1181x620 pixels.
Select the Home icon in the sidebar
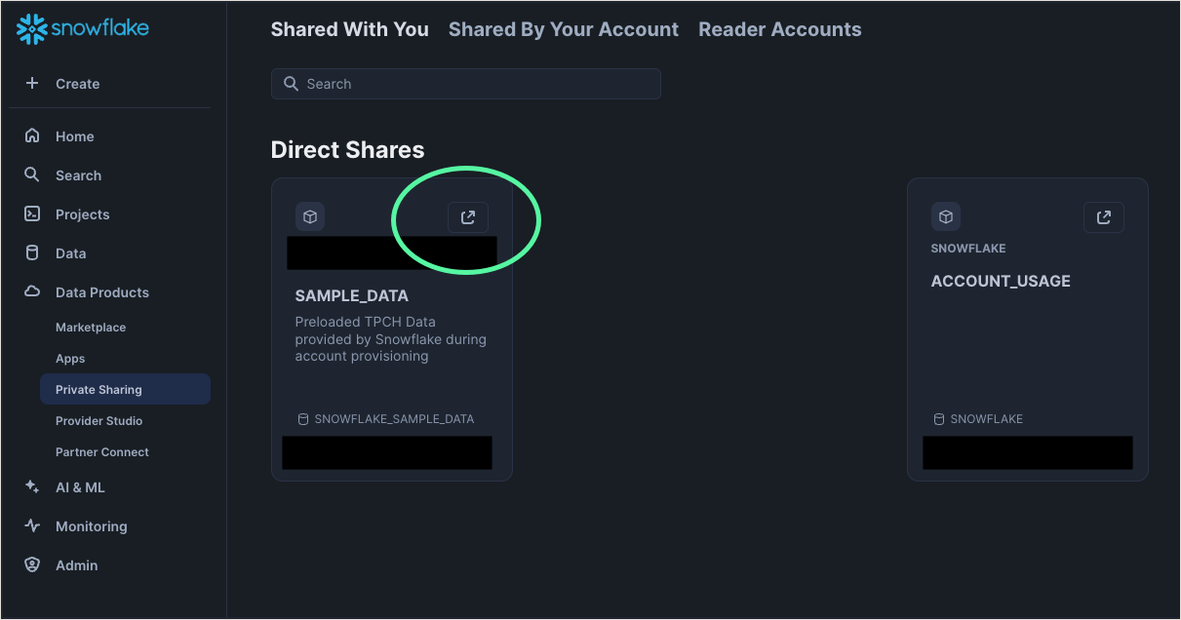click(x=31, y=136)
